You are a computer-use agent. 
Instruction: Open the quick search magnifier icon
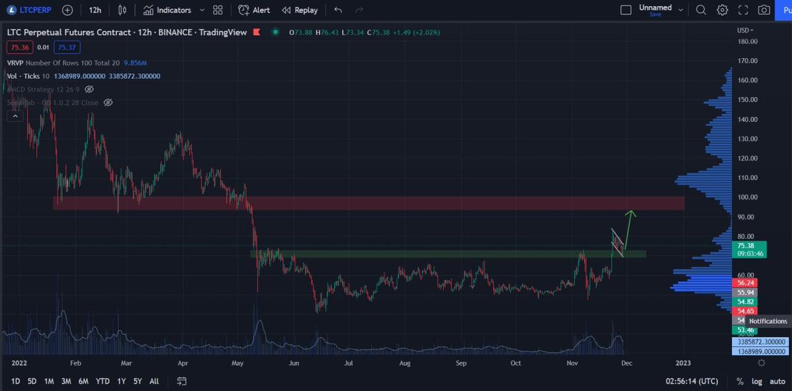701,10
